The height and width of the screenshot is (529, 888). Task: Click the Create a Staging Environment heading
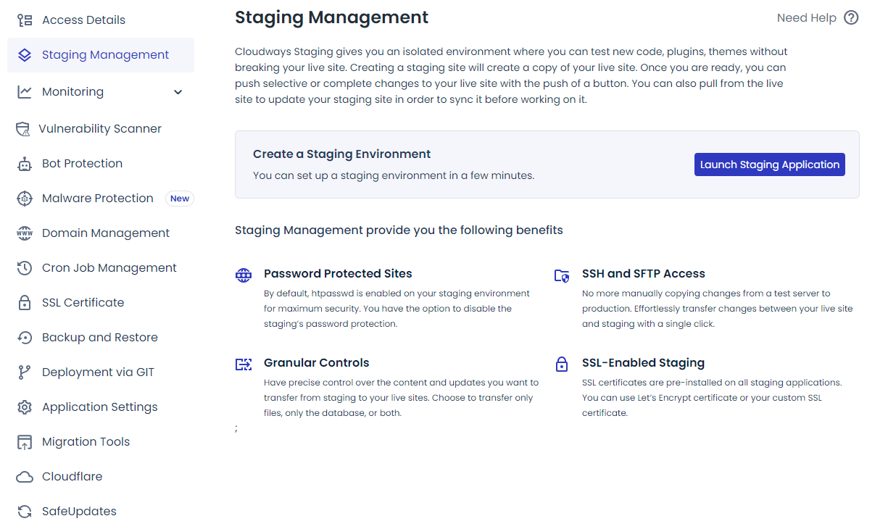point(342,154)
